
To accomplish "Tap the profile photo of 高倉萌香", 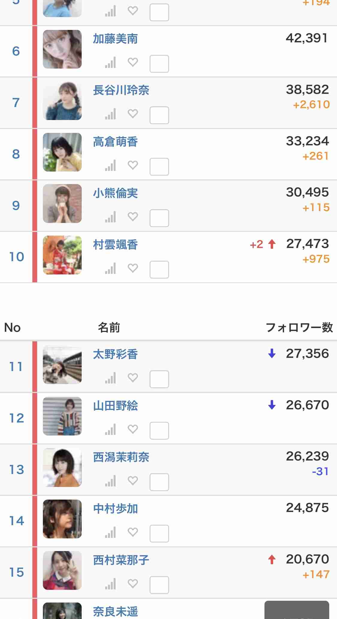I will pyautogui.click(x=62, y=152).
